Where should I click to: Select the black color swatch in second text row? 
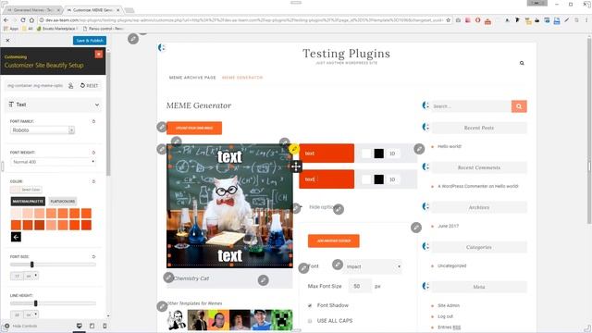tap(378, 179)
